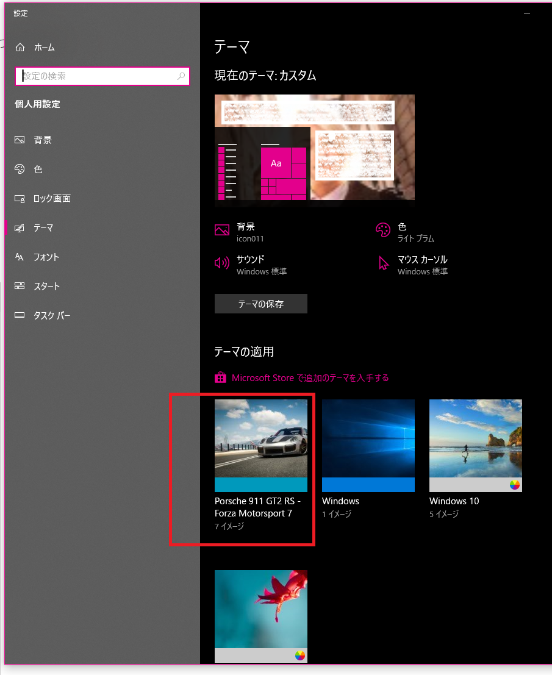Open サウンド Windows 標準 setting
Viewport: 552px width, 675px height.
coord(251,265)
